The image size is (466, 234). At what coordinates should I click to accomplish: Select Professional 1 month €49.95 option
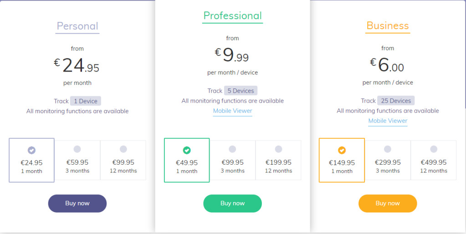[187, 160]
